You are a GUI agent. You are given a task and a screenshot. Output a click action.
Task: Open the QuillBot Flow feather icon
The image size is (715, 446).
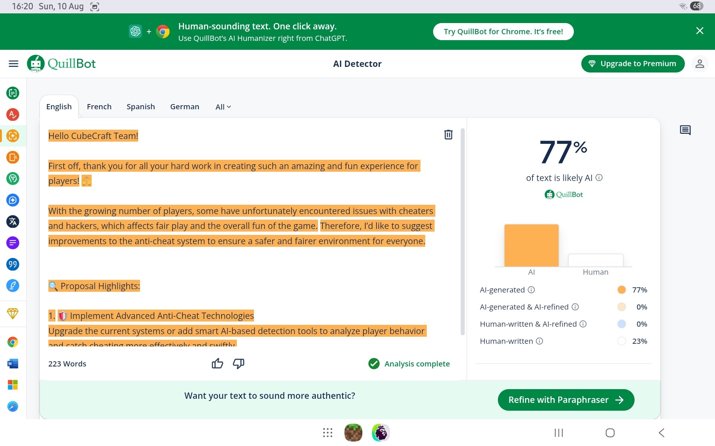pos(13,286)
